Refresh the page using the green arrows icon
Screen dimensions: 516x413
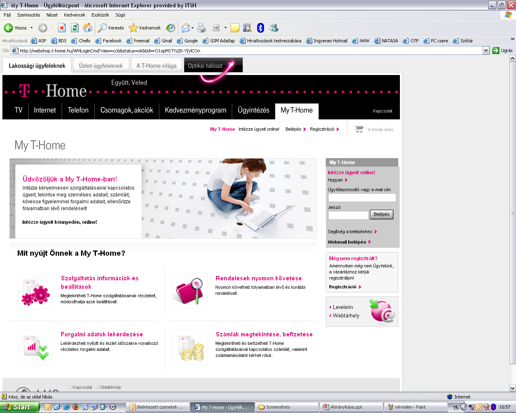tap(75, 28)
